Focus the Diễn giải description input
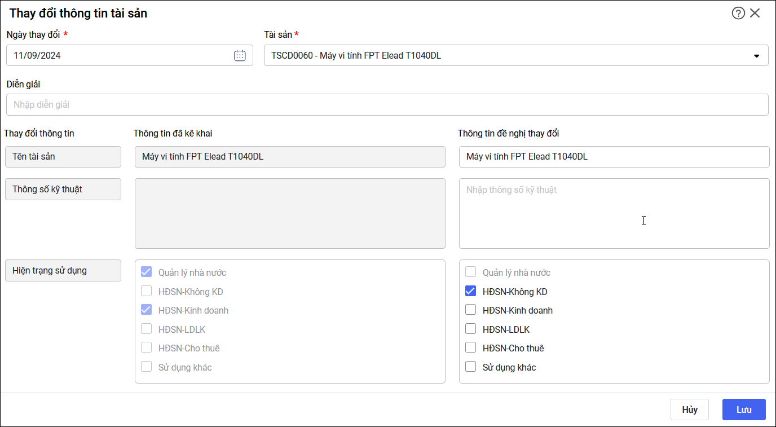The width and height of the screenshot is (776, 427). 387,104
